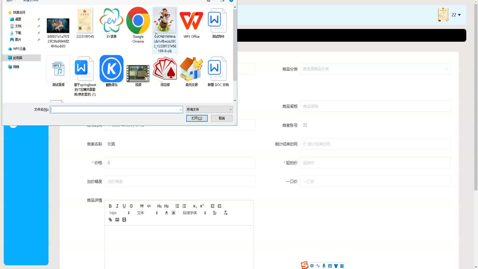Select the 测试音频 MP3 file
This screenshot has height=269, width=478.
coord(58,71)
